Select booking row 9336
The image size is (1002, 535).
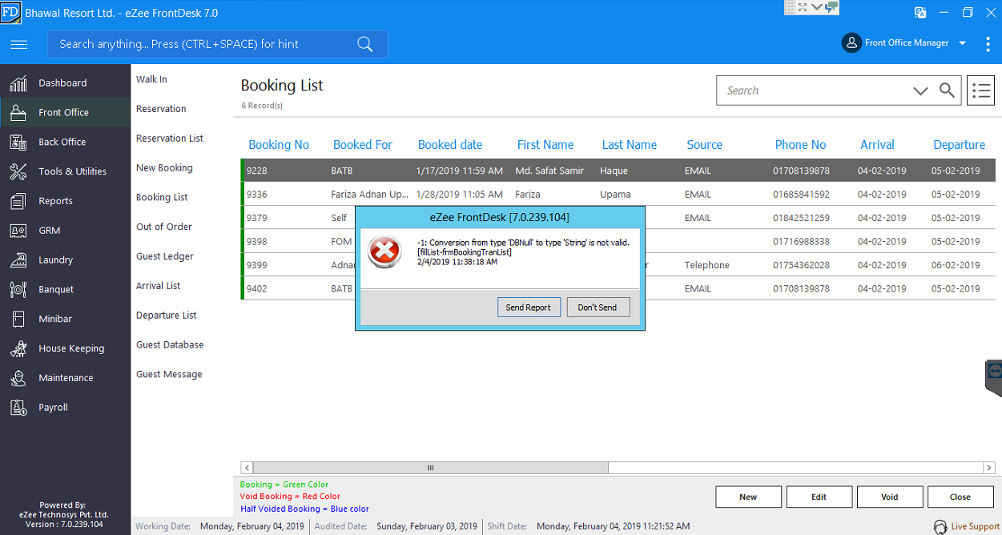pyautogui.click(x=618, y=195)
